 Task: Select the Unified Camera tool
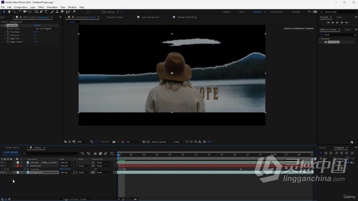[25, 11]
